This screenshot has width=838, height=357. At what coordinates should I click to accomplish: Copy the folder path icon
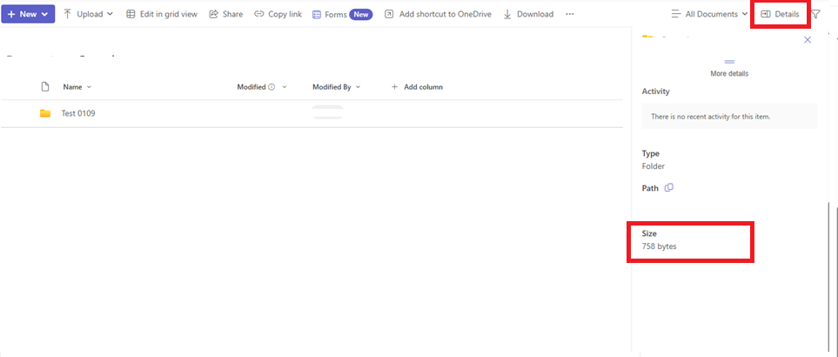(668, 187)
